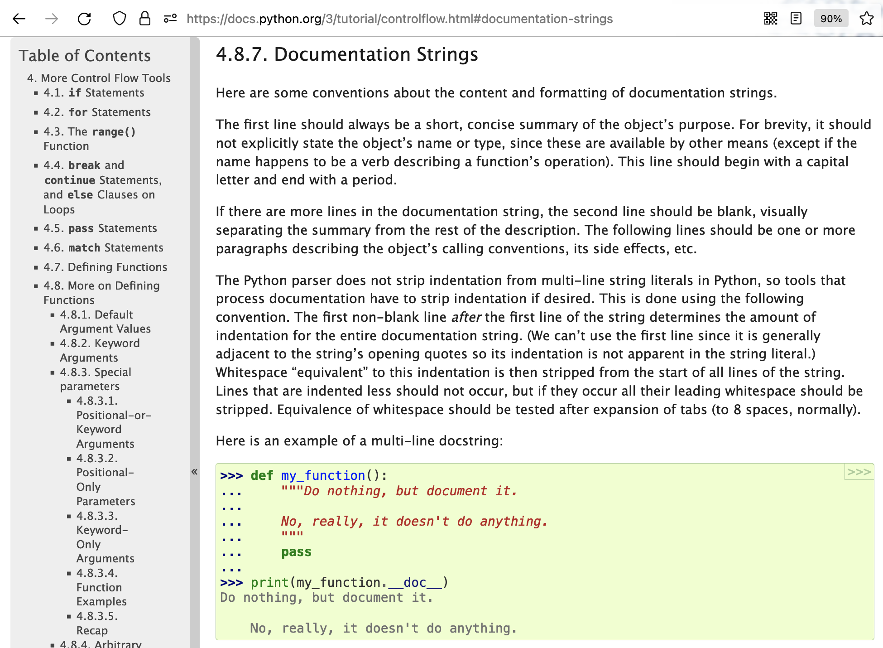
Task: Click the 'Table of Contents' heading
Action: [85, 55]
